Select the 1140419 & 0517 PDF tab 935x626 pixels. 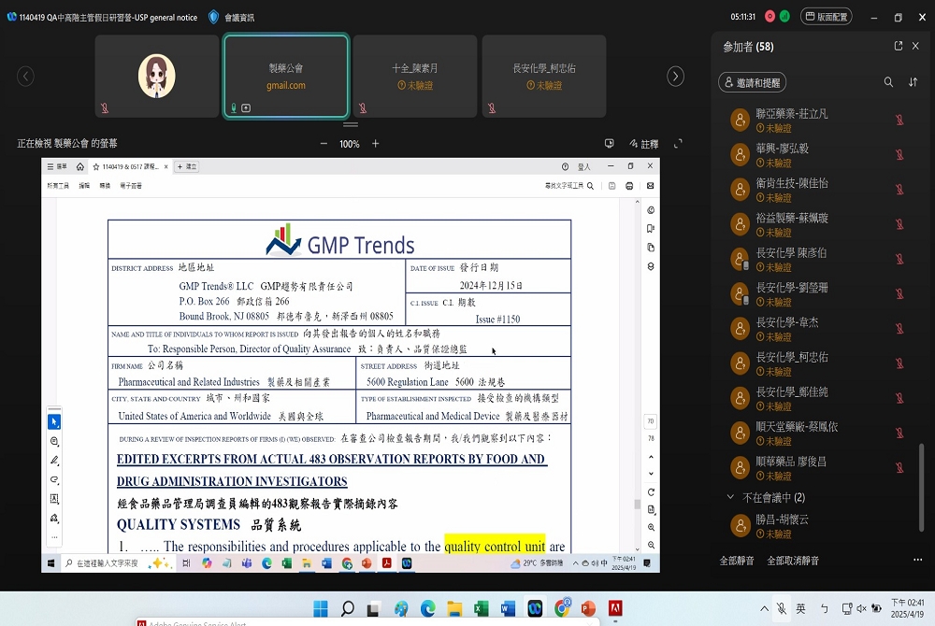point(130,166)
